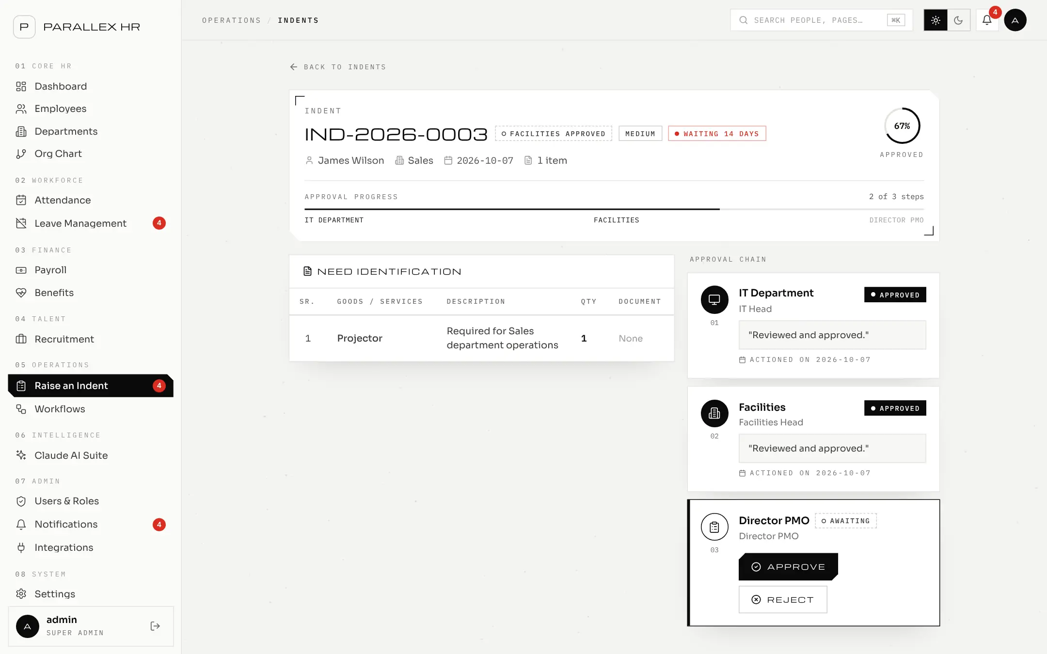Open the Dashboard sidebar icon

[21, 86]
